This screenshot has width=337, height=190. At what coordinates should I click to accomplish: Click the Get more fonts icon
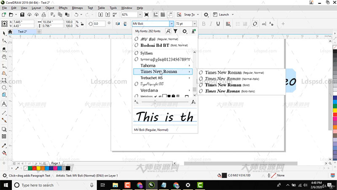pyautogui.click(x=193, y=31)
